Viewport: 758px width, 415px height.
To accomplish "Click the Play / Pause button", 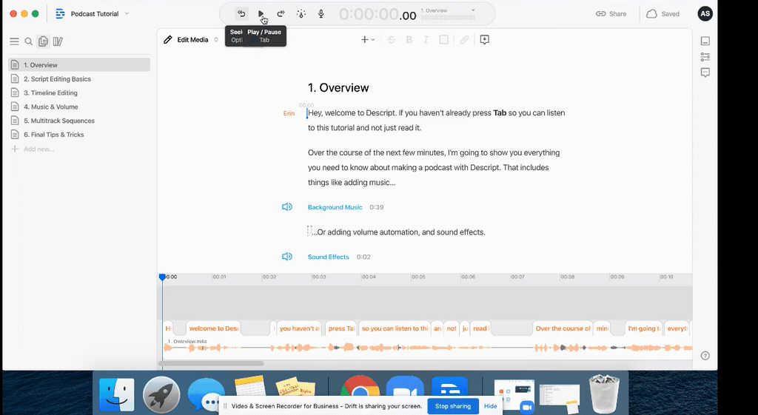I will (261, 13).
